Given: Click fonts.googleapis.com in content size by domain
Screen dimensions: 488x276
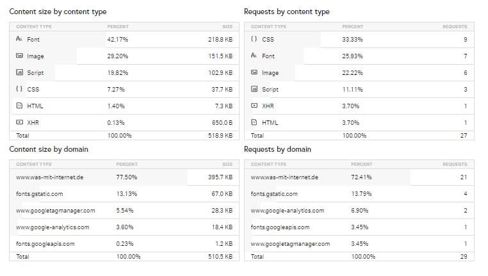Looking at the screenshot, I should coord(45,244).
